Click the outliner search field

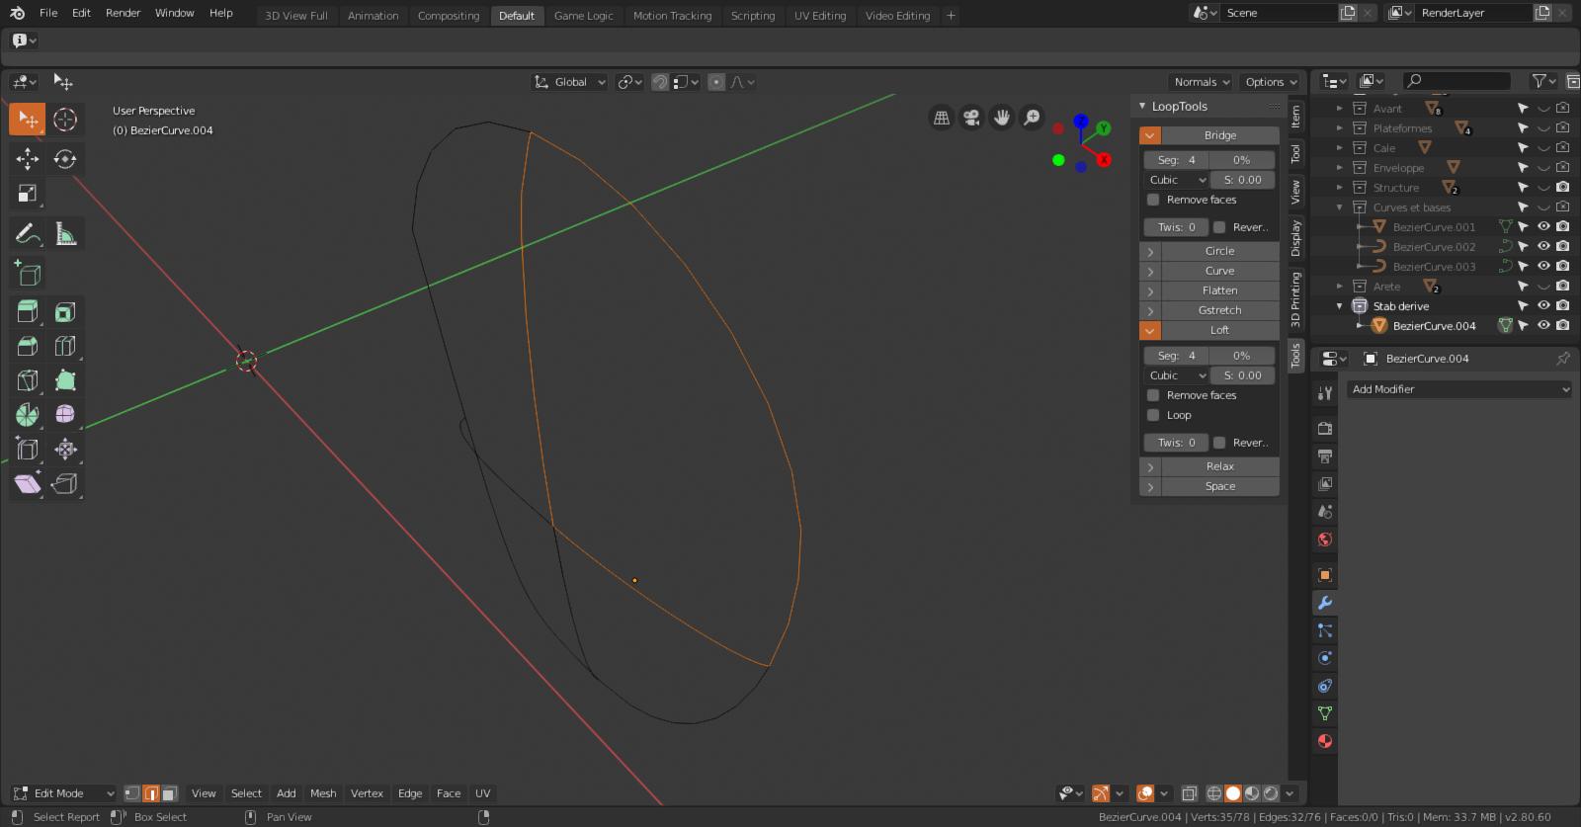pos(1457,81)
